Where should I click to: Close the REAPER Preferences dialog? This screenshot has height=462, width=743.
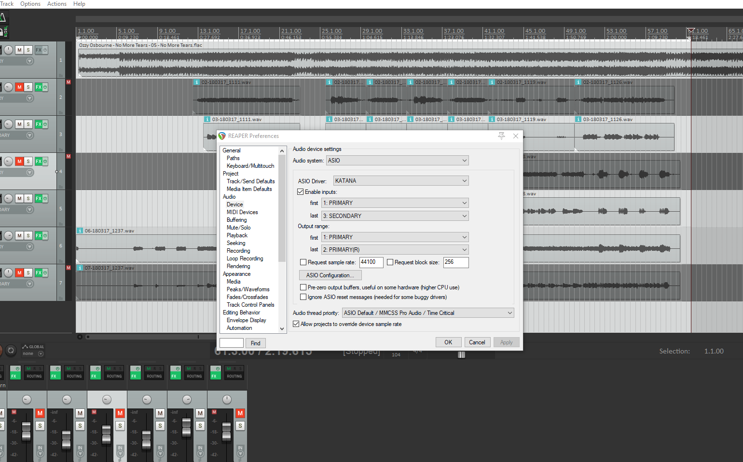(x=516, y=136)
